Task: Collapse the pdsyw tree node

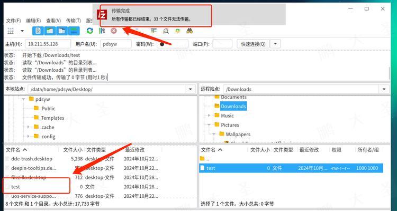Action: (23, 99)
